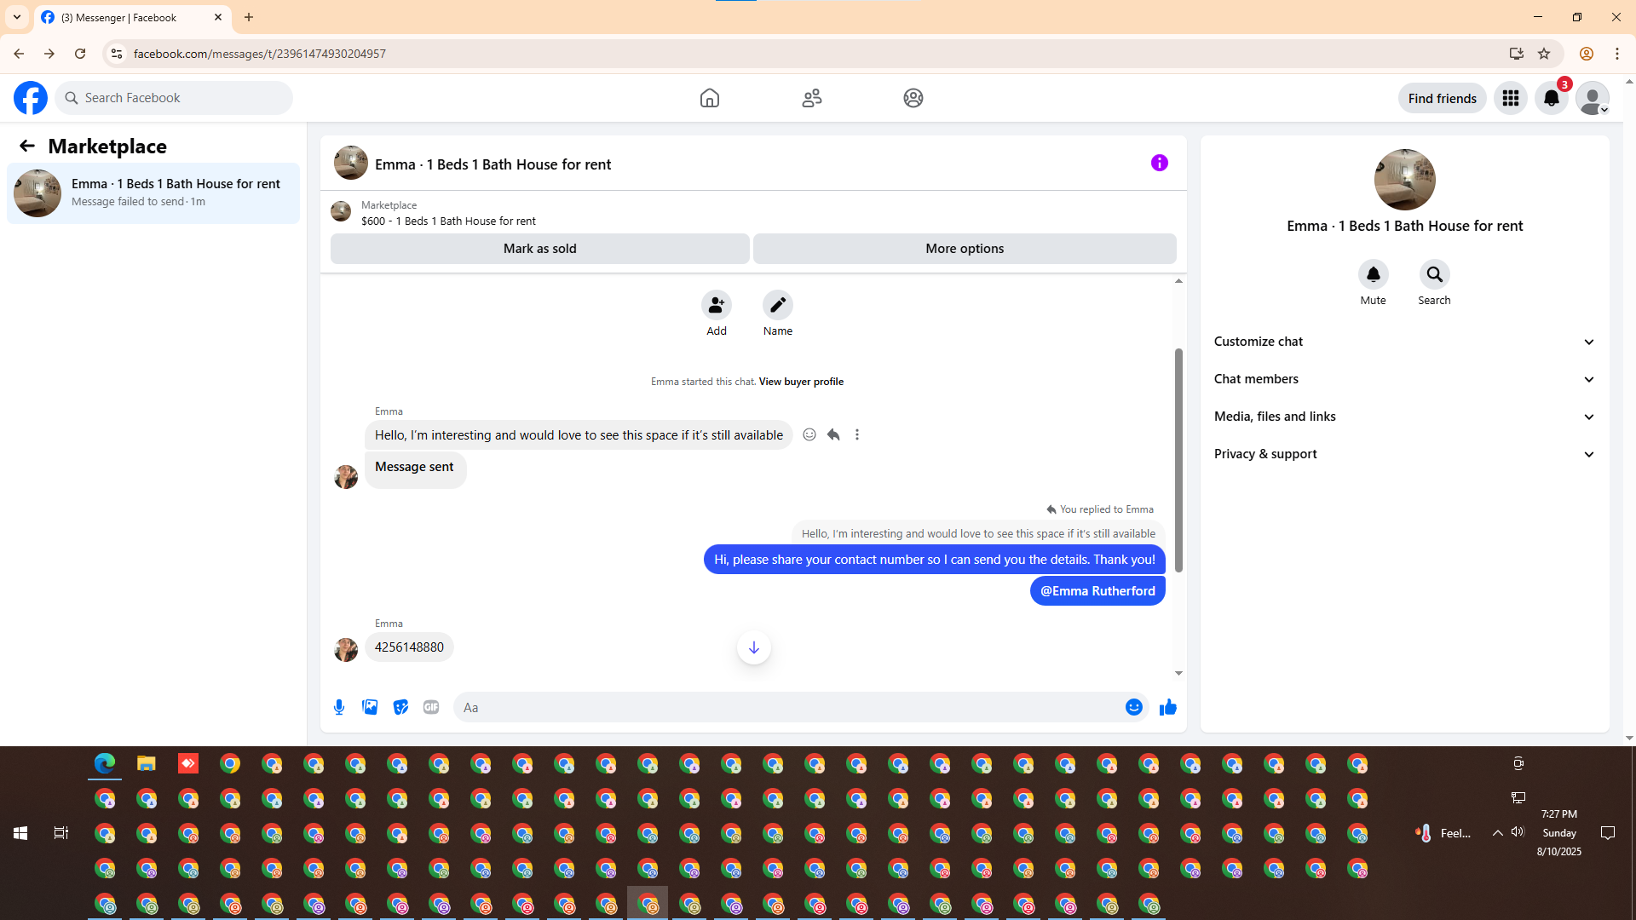Open the GIF picker
The height and width of the screenshot is (920, 1636).
(431, 707)
